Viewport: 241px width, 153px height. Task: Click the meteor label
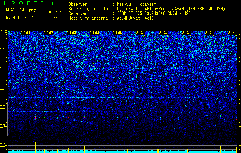point(54,12)
